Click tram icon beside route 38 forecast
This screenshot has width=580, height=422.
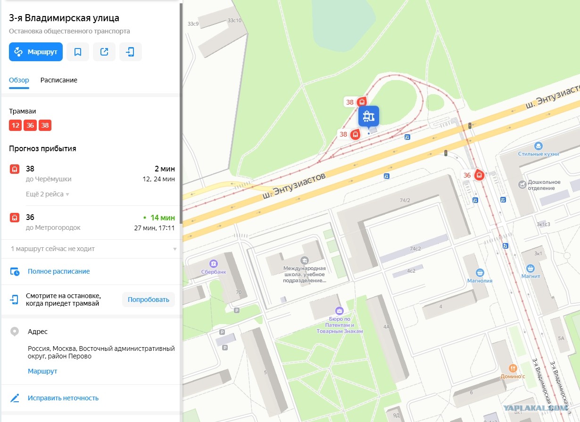(15, 169)
